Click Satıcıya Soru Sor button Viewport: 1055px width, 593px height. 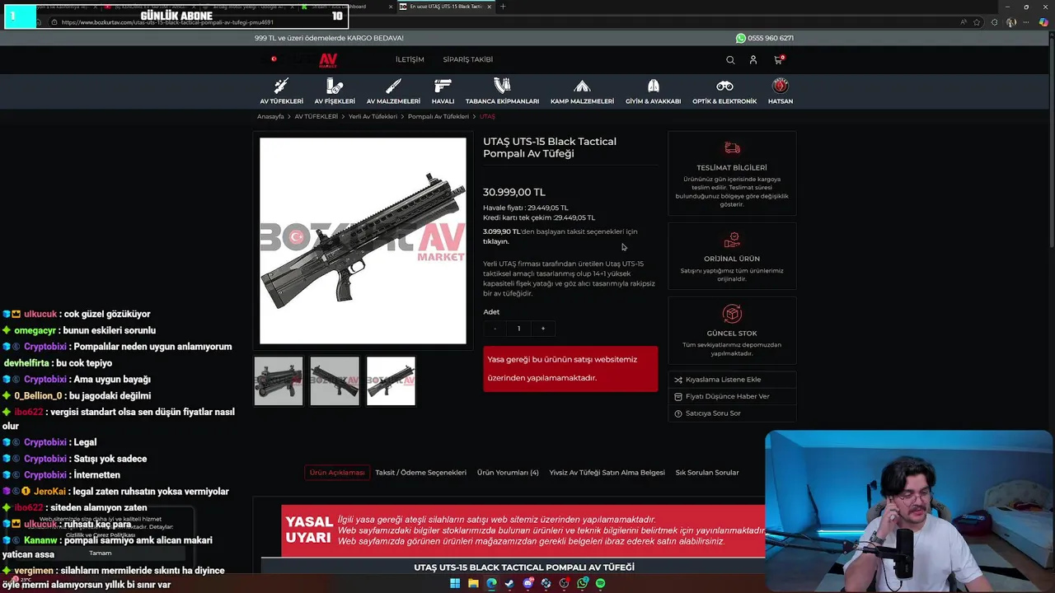click(732, 413)
